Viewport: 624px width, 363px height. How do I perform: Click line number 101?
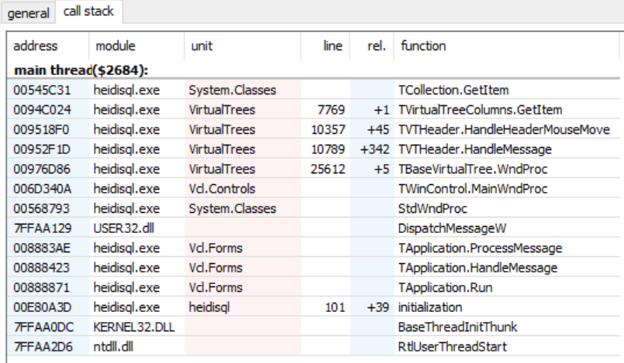(x=335, y=307)
